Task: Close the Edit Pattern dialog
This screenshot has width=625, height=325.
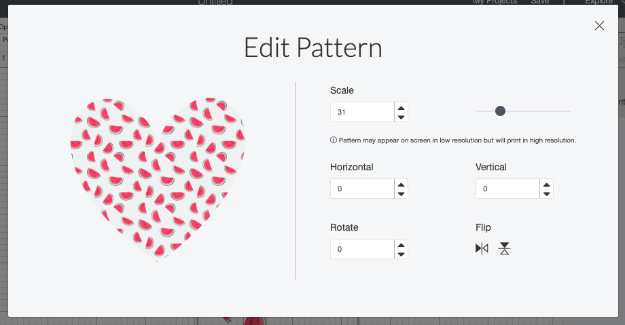Action: click(x=599, y=26)
